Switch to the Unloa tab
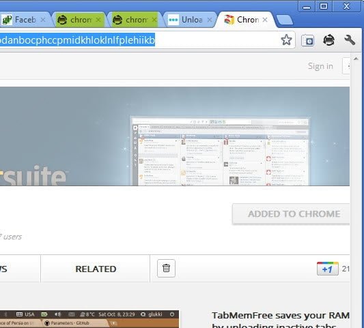 (191, 20)
